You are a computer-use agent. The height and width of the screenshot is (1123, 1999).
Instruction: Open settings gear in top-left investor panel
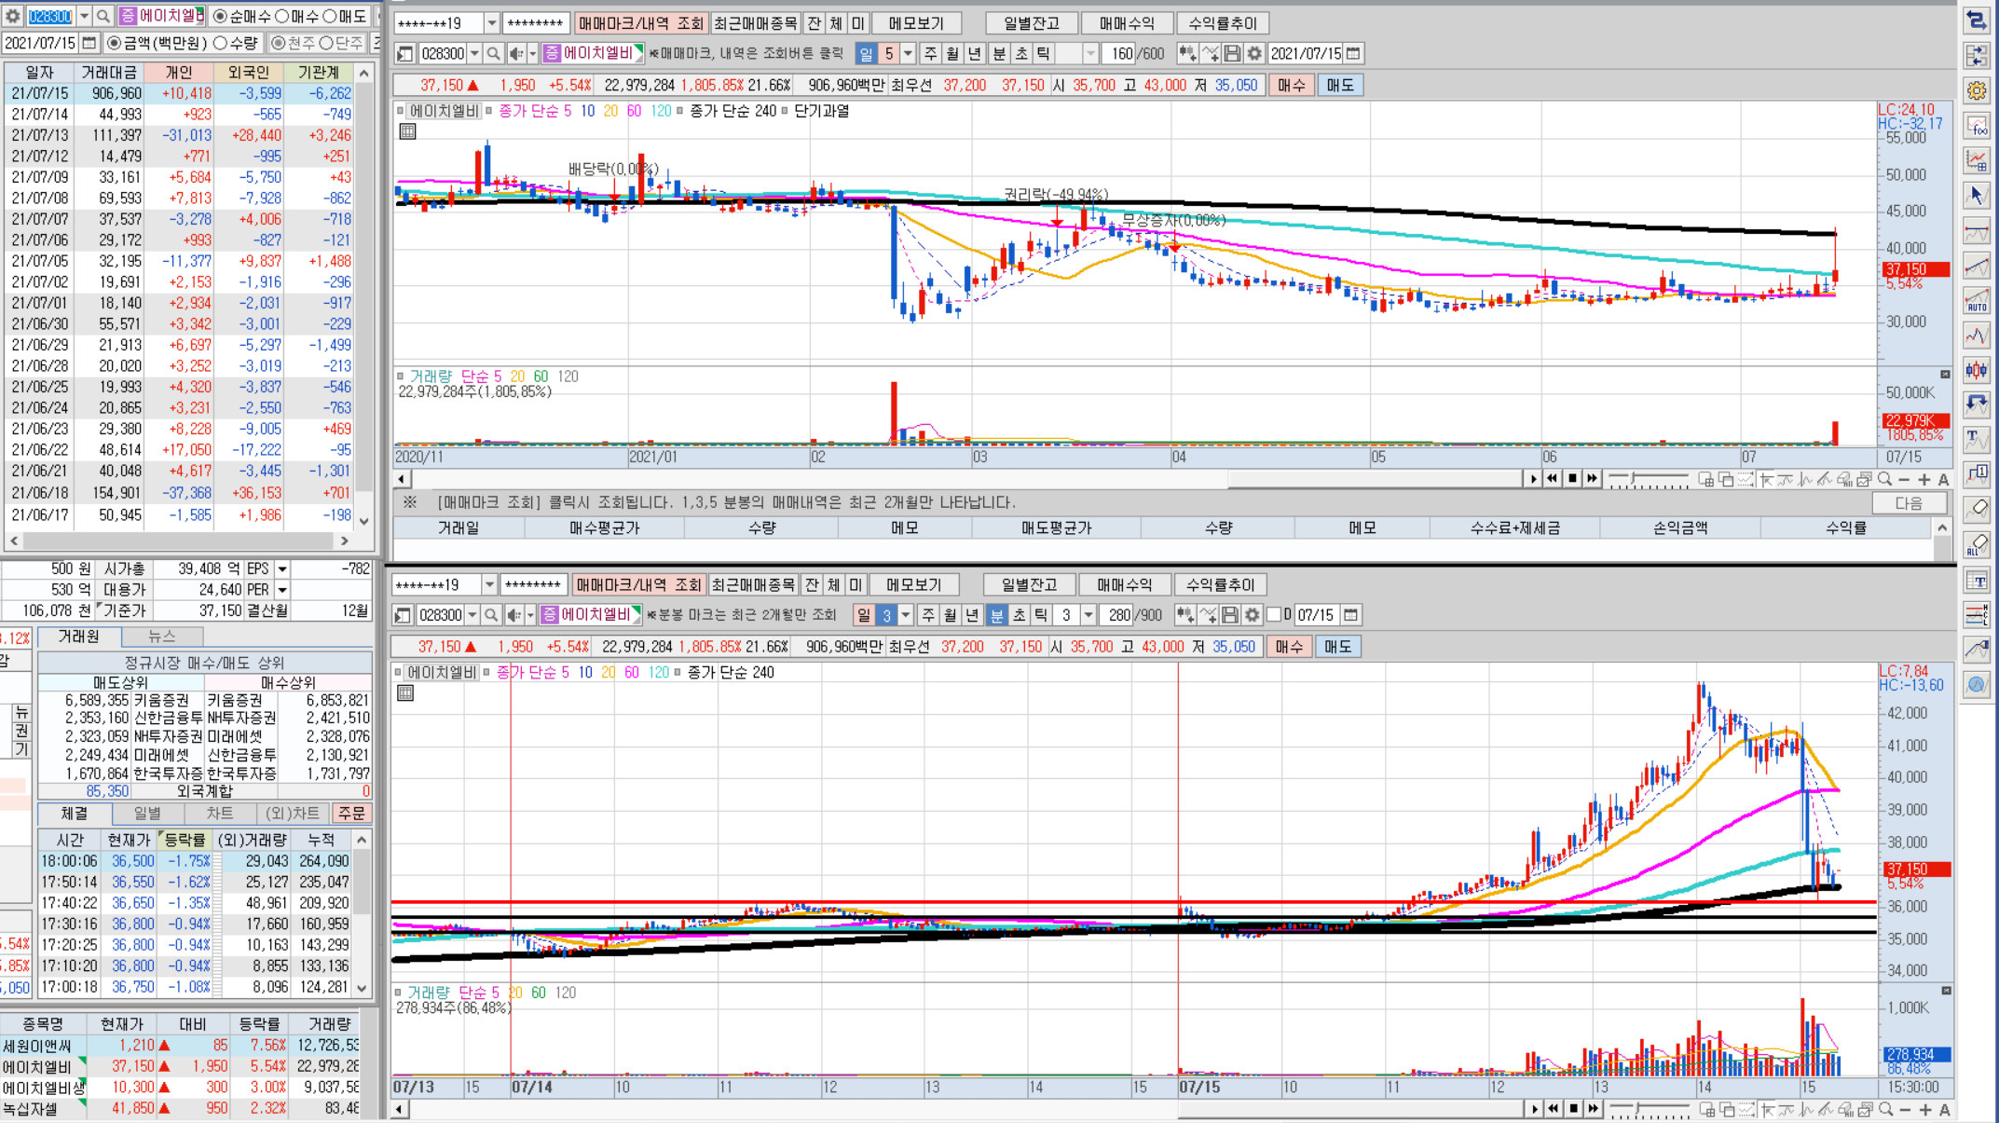12,16
